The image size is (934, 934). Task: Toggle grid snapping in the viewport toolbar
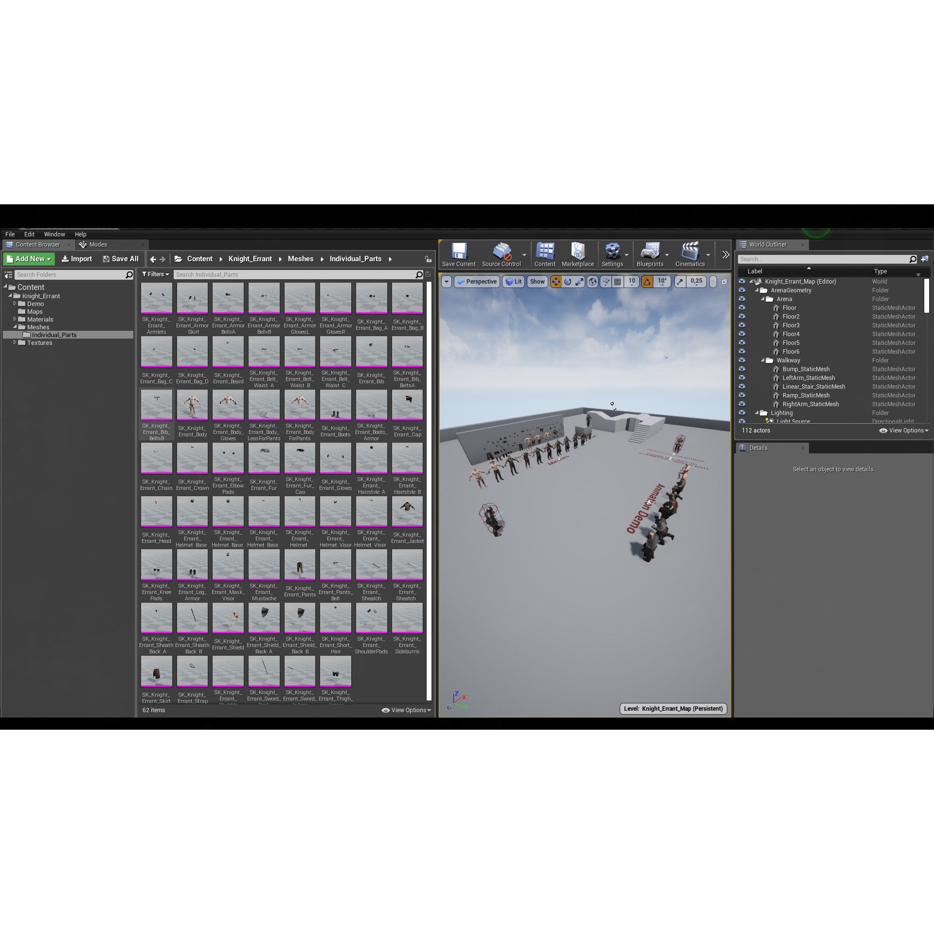(617, 282)
